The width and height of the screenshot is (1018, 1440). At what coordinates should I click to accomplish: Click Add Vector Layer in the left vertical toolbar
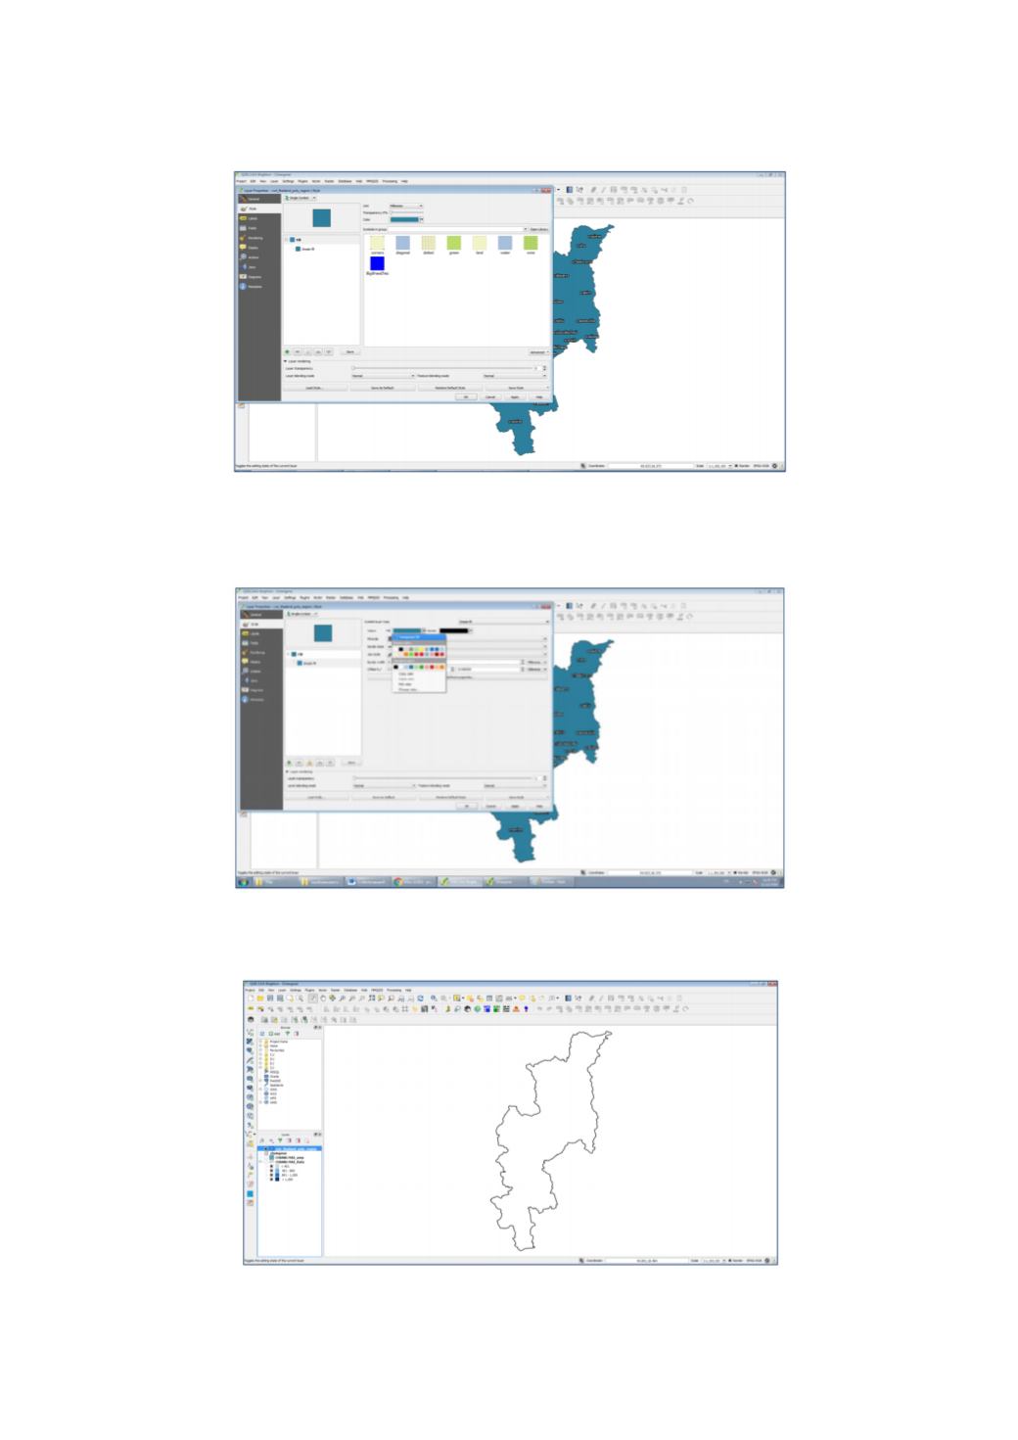(x=250, y=1032)
